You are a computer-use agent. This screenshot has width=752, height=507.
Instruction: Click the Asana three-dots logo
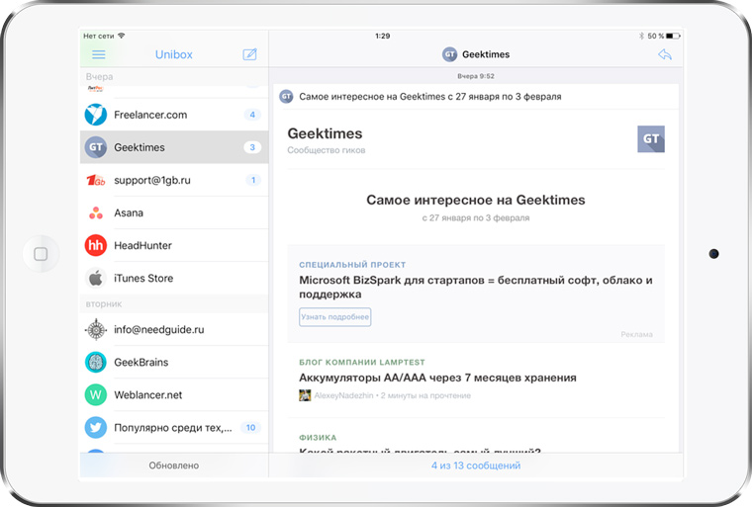click(x=96, y=212)
